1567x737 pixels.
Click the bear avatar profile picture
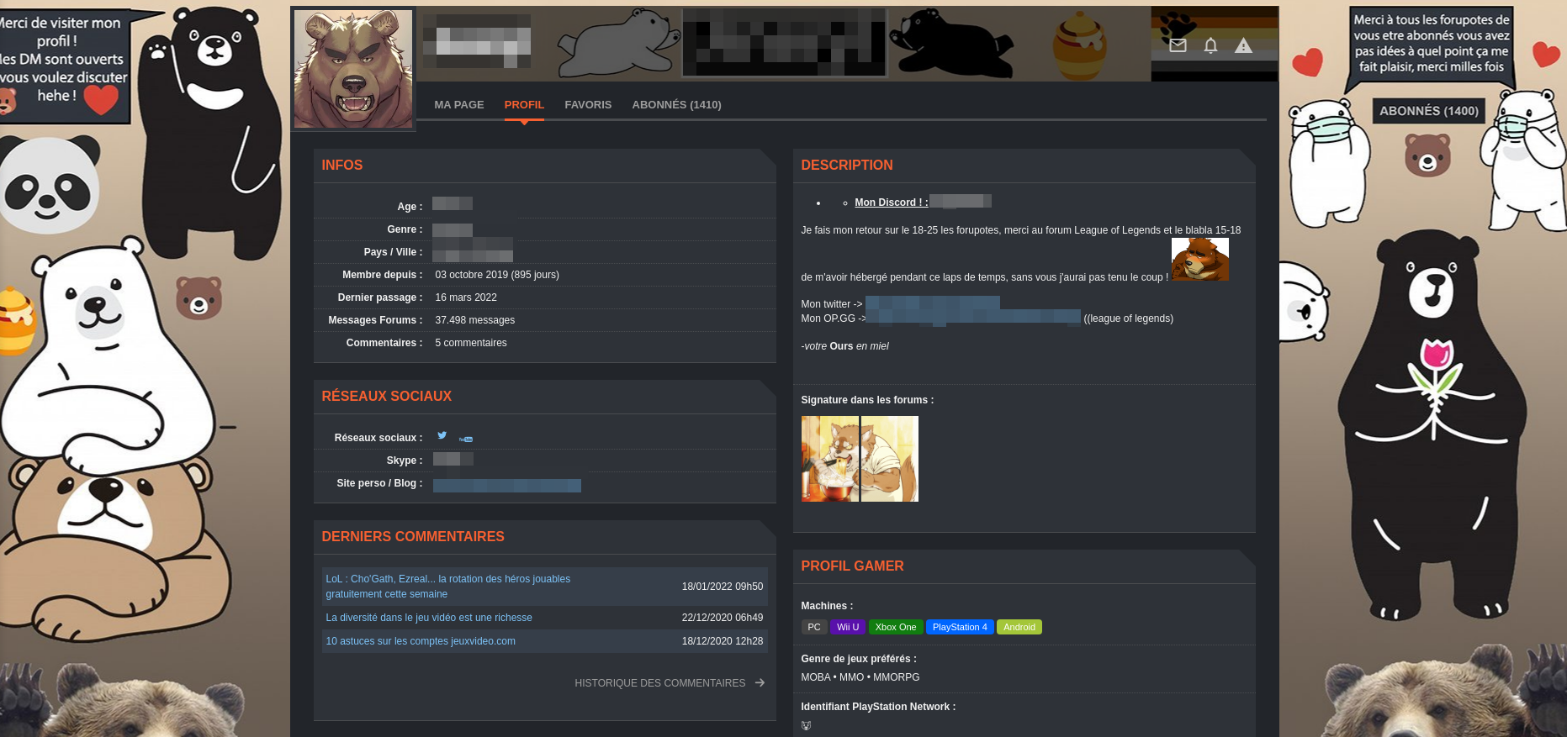click(x=353, y=69)
